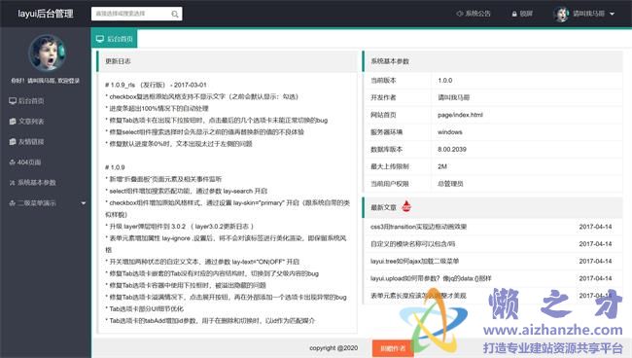Expand the user account dropdown arrow

coord(613,15)
